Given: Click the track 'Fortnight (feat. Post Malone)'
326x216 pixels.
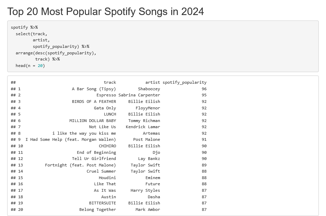Looking at the screenshot, I should [80, 165].
